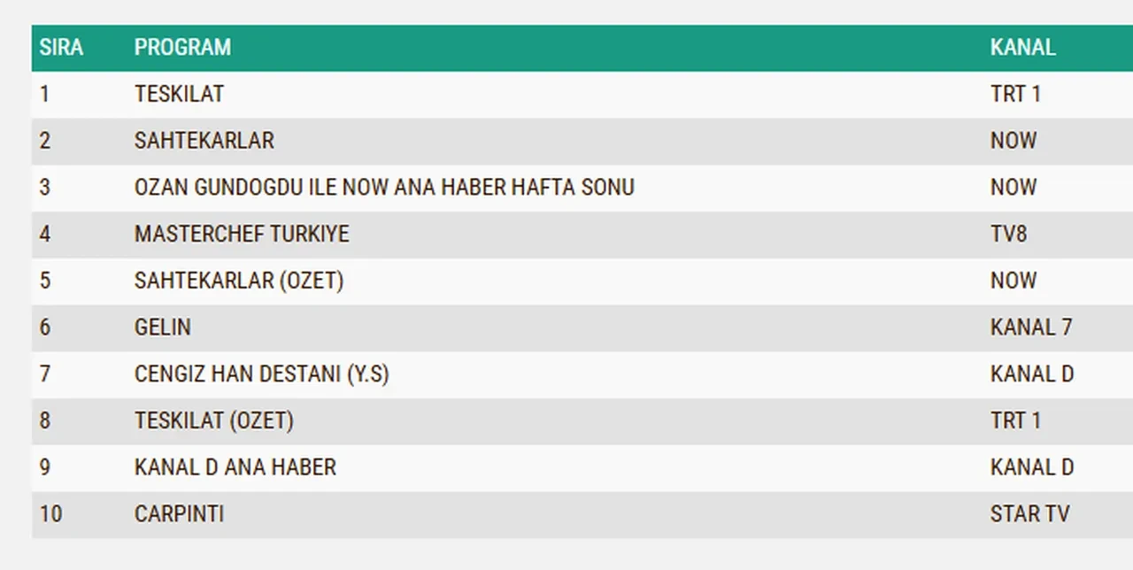Click rank number 10 in SIRA column
Screen dimensions: 1133x570
pos(50,514)
